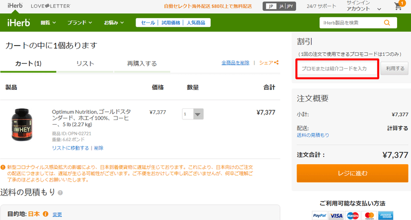This screenshot has width=411, height=220.
Task: Expand the サインイン アカウント dropdown
Action: (363, 6)
